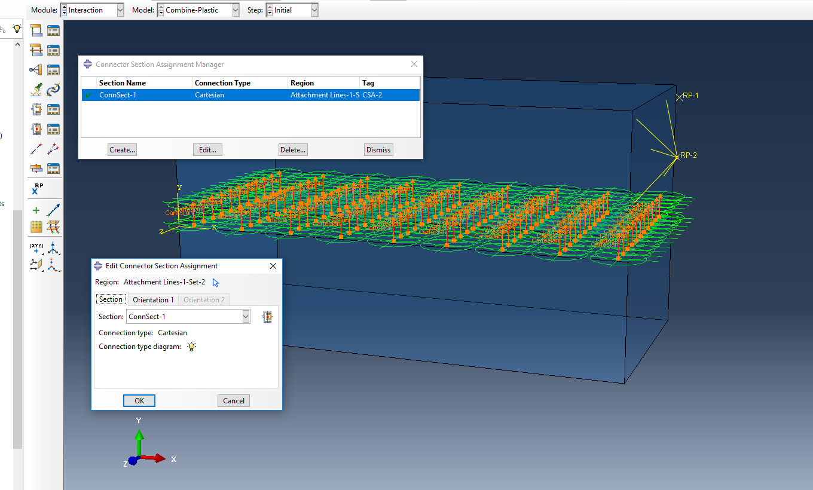This screenshot has width=813, height=490.
Task: Show the connection type diagram light bulb
Action: click(x=191, y=347)
